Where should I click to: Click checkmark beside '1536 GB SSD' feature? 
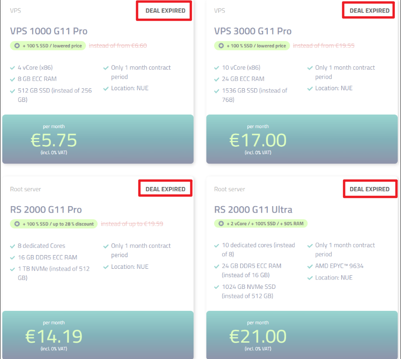tap(216, 91)
